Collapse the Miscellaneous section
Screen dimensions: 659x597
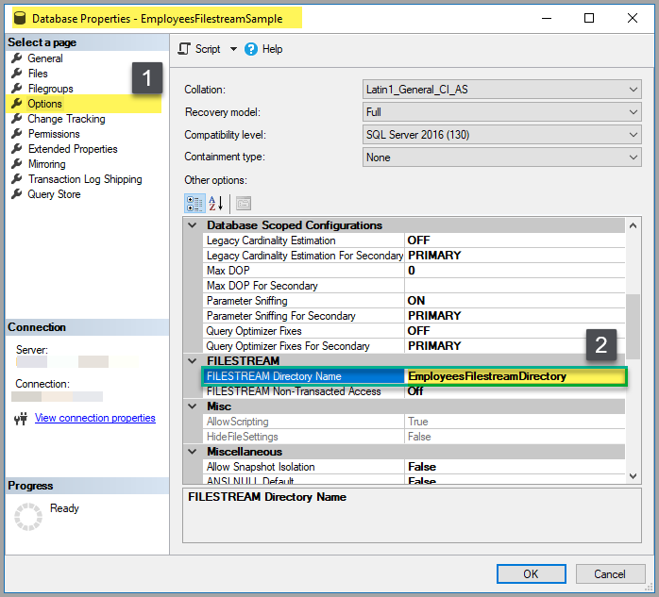[193, 452]
